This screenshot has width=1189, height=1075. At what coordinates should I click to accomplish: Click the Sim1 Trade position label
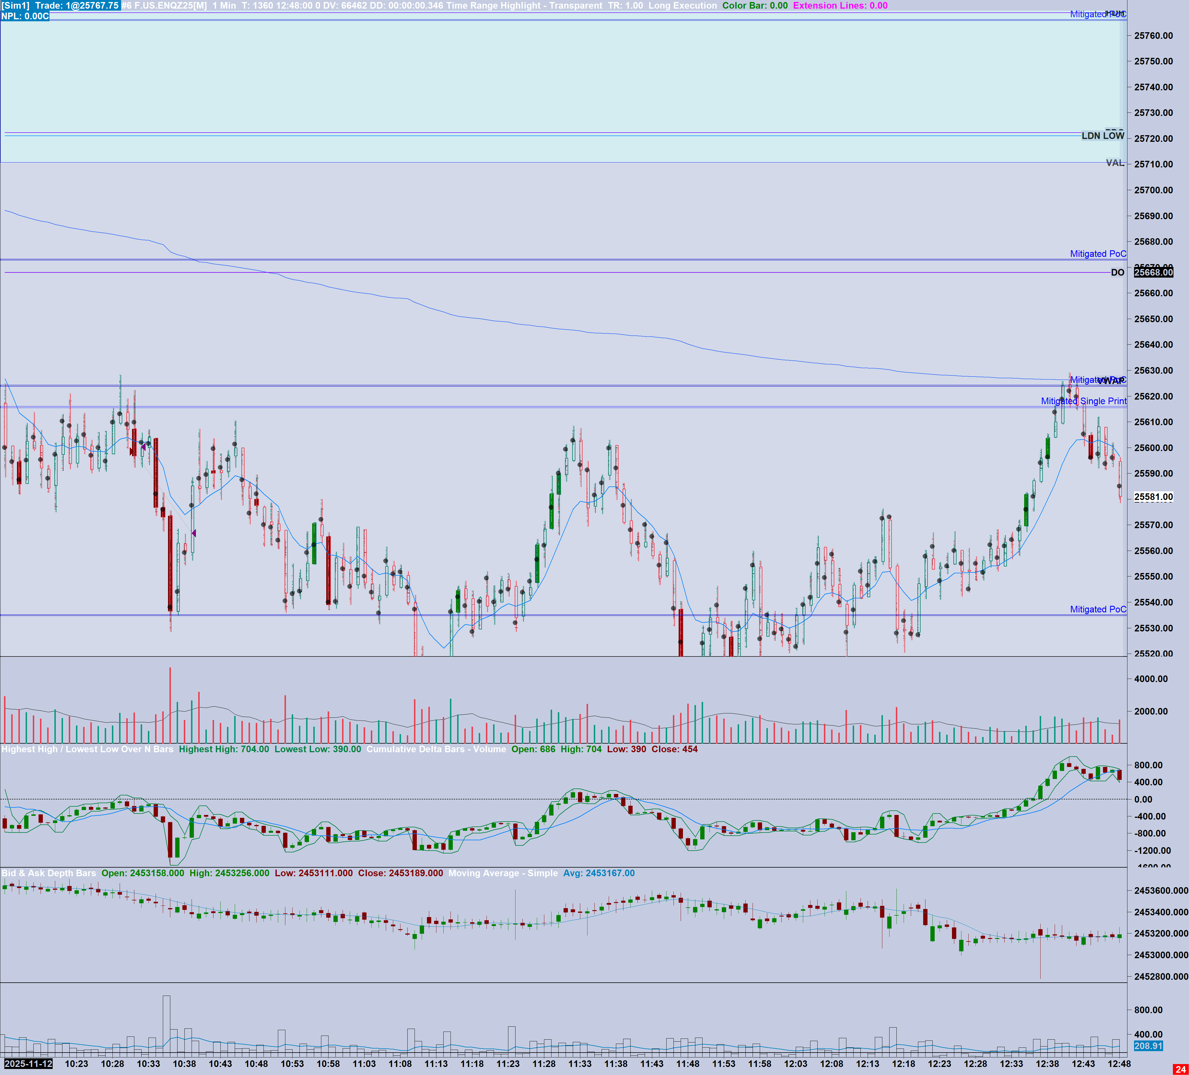61,5
